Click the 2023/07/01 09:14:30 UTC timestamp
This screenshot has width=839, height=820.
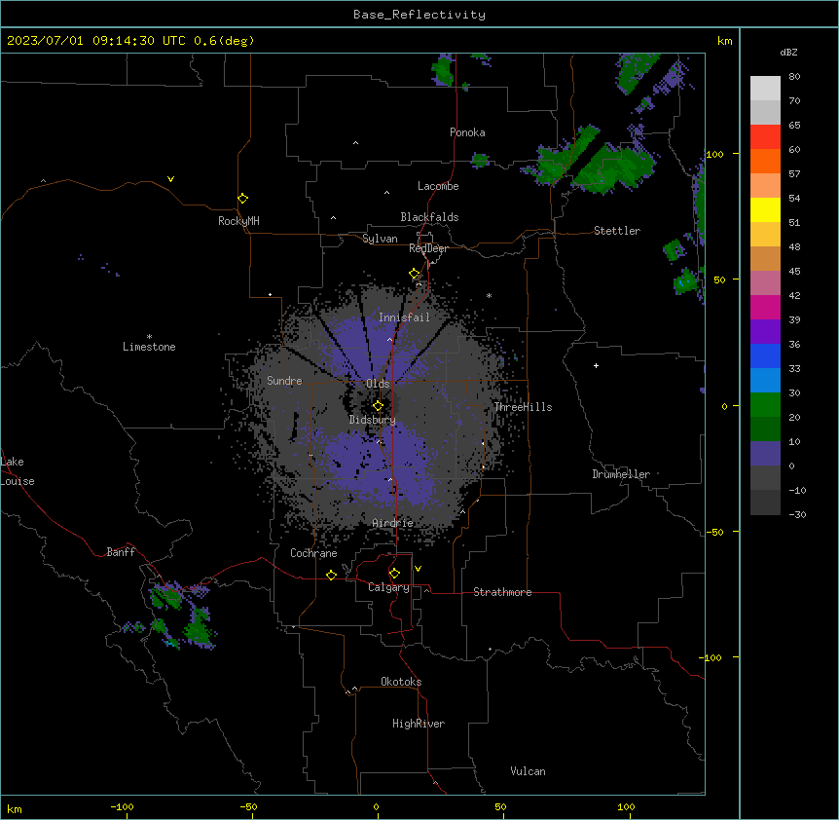click(x=96, y=41)
